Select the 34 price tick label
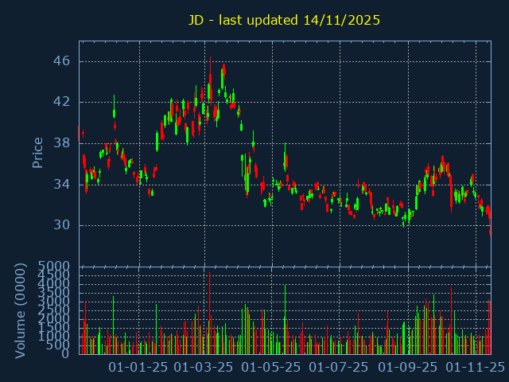509x382 pixels. 63,184
